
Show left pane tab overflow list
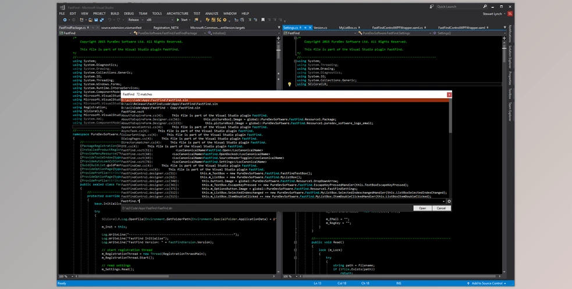(x=279, y=28)
